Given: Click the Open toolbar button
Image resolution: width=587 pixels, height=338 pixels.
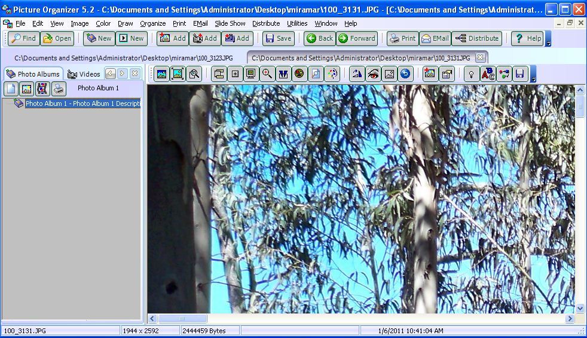Looking at the screenshot, I should tap(57, 38).
